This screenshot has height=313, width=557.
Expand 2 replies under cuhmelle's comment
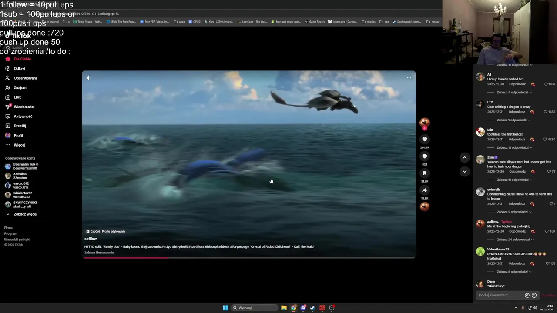click(x=513, y=212)
